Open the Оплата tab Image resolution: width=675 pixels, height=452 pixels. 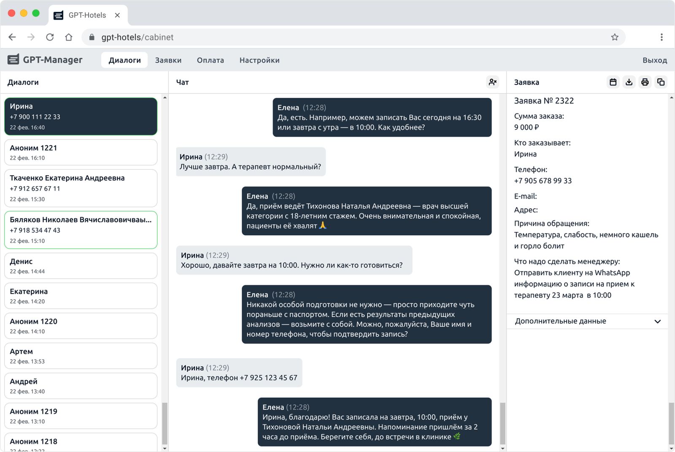[x=210, y=60]
